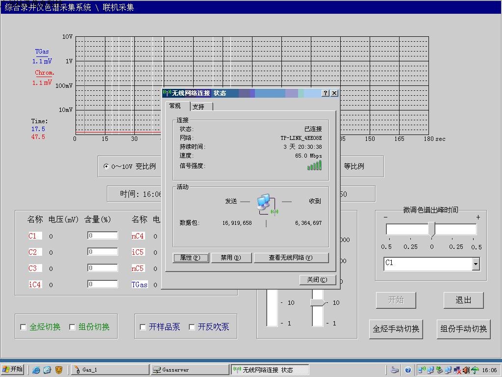The height and width of the screenshot is (377, 502).
Task: Click the green umbrella tray icon
Action: point(475,370)
